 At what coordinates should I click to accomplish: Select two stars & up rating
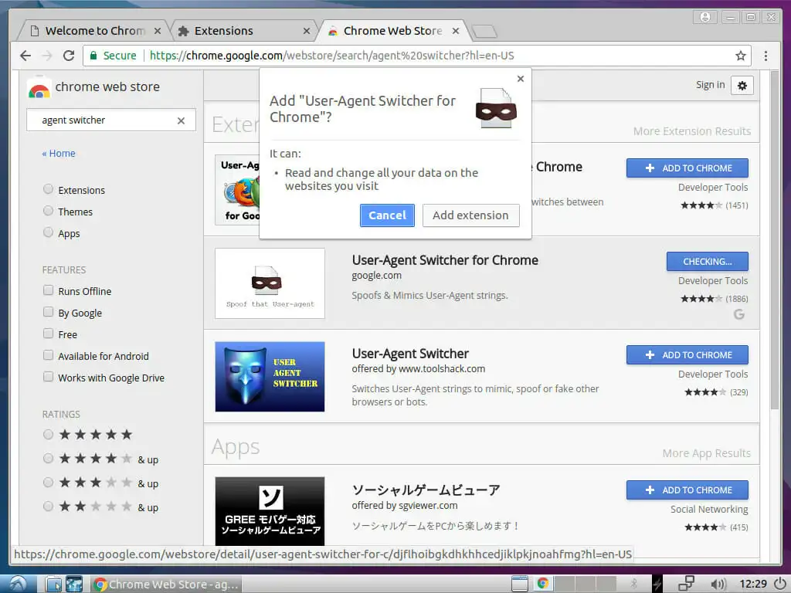(x=48, y=507)
